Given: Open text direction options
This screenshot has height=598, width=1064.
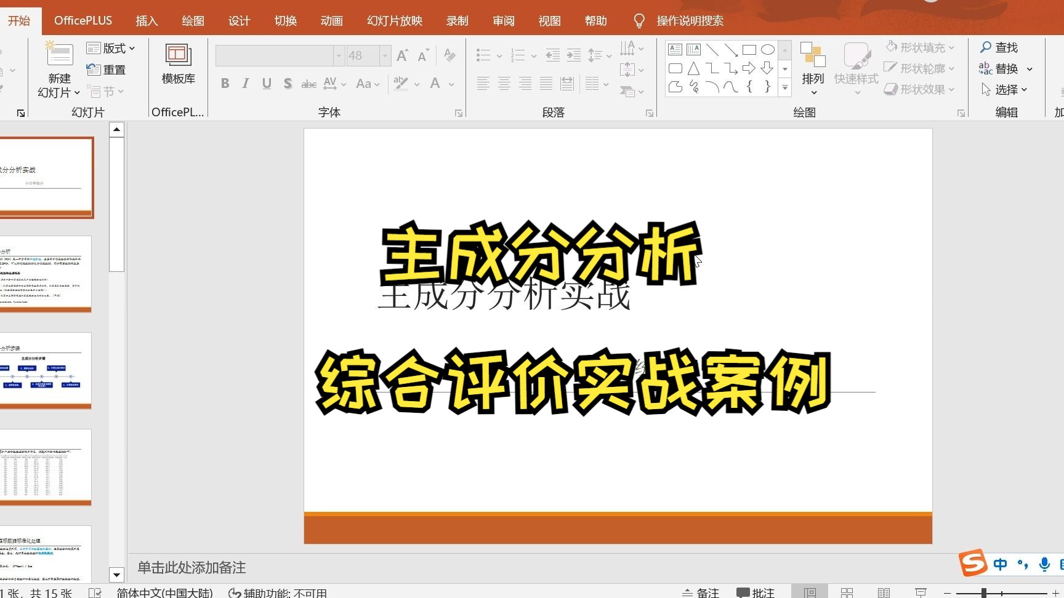Looking at the screenshot, I should click(x=632, y=48).
